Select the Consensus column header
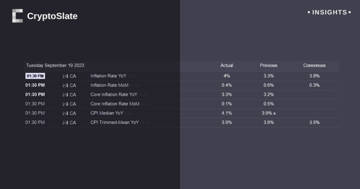 coord(314,65)
